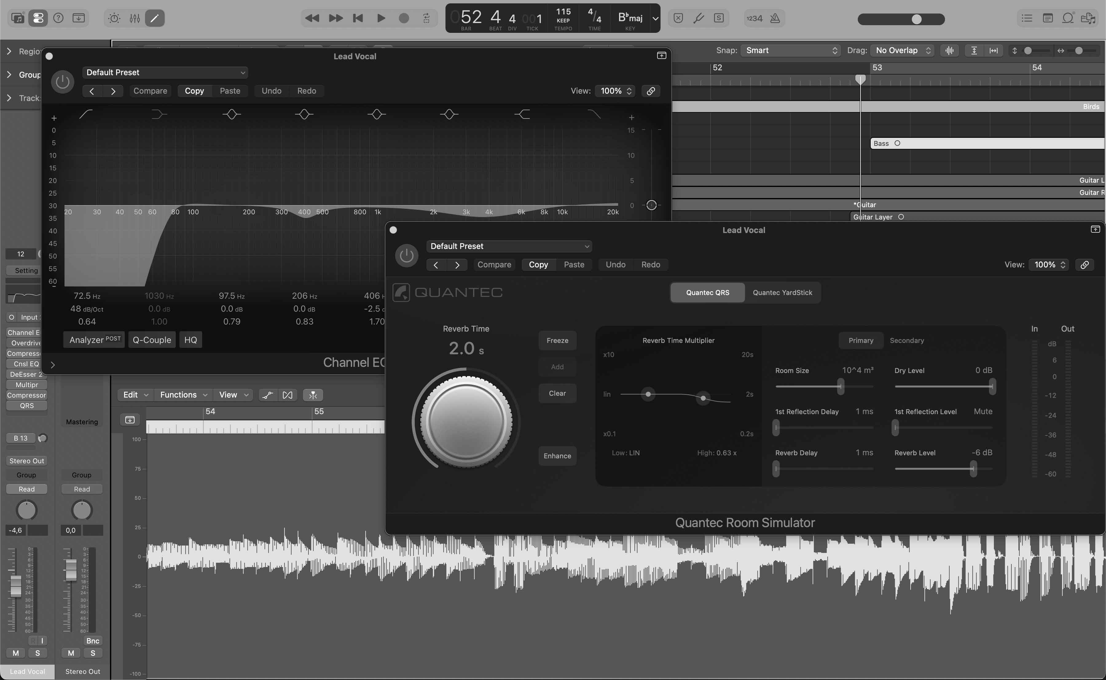Toggle the Editors pencil icon
The width and height of the screenshot is (1106, 680).
coord(155,18)
